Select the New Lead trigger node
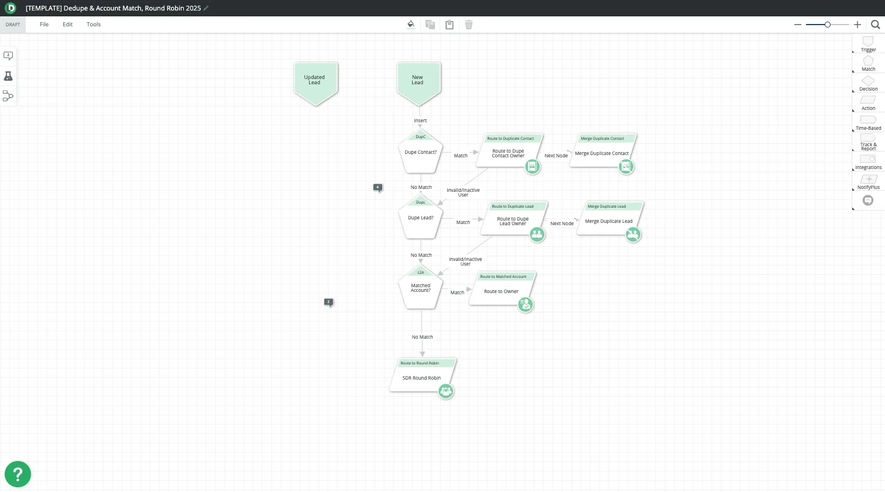 [418, 81]
